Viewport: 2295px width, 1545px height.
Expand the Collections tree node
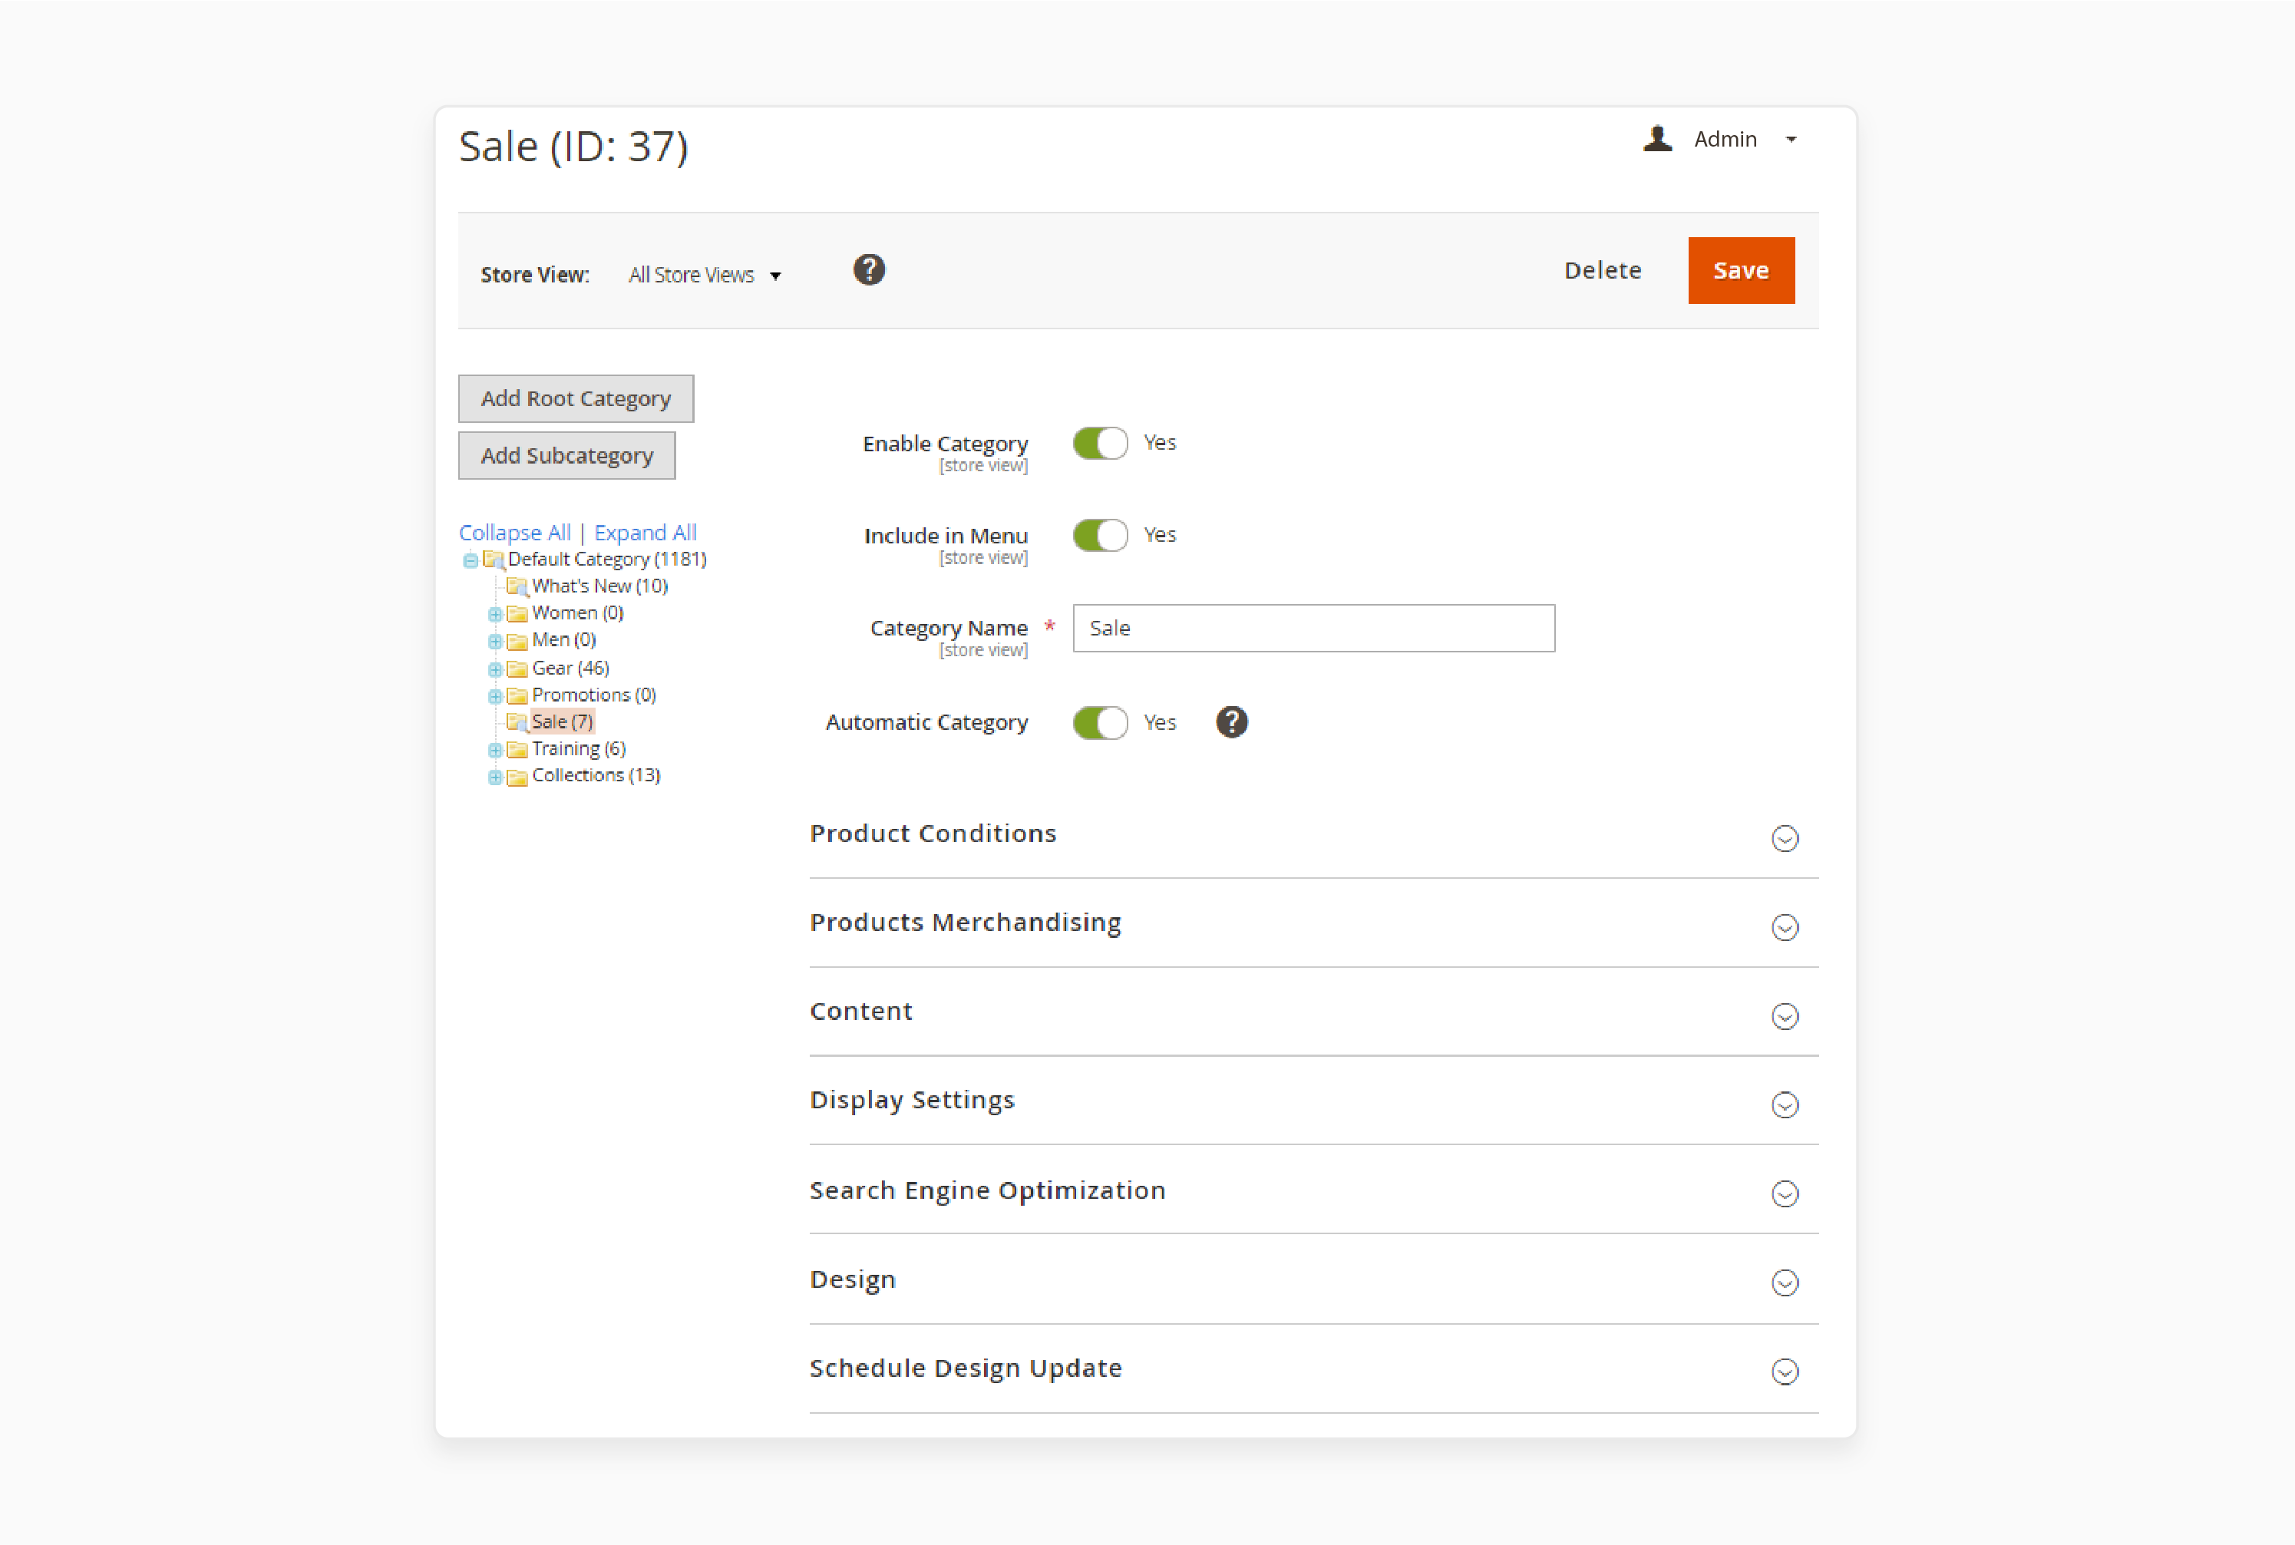click(x=494, y=777)
